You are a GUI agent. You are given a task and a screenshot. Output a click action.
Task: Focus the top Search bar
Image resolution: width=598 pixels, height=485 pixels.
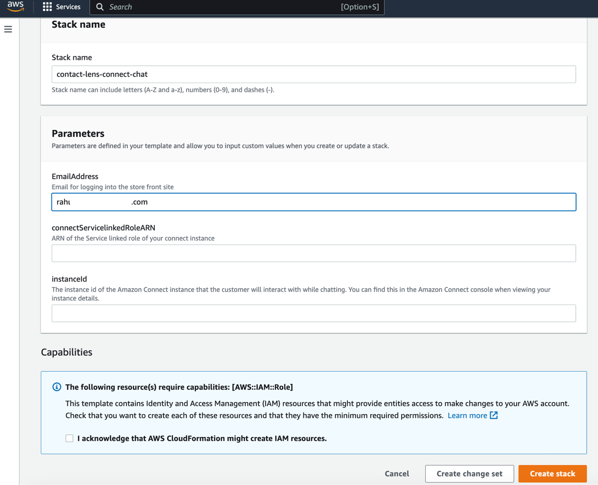pyautogui.click(x=237, y=7)
